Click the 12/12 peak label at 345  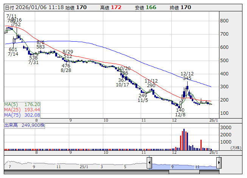(187, 76)
